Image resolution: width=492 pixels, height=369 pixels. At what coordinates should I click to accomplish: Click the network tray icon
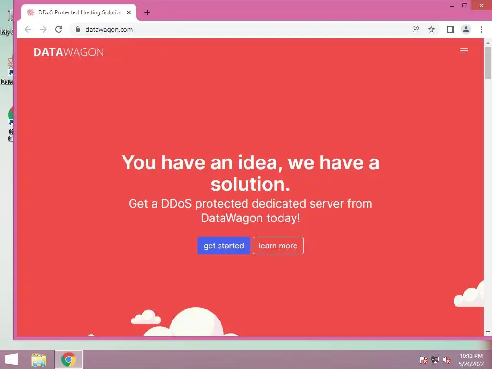pyautogui.click(x=435, y=360)
